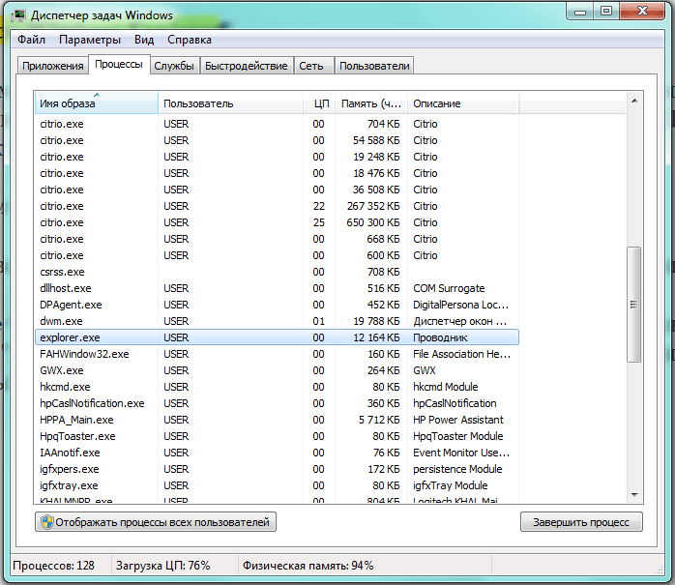Viewport: 675px width, 585px height.
Task: Sort by Пользователь column header
Action: (x=231, y=103)
